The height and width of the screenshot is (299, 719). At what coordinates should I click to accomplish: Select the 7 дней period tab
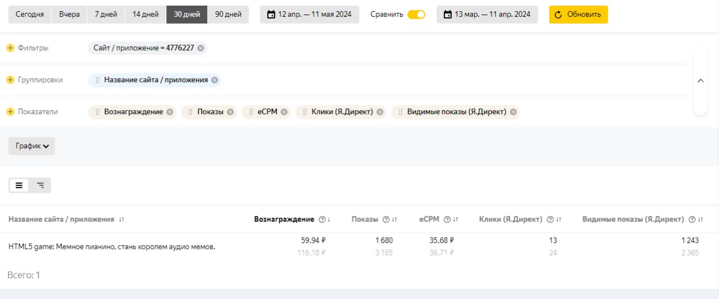coord(105,15)
